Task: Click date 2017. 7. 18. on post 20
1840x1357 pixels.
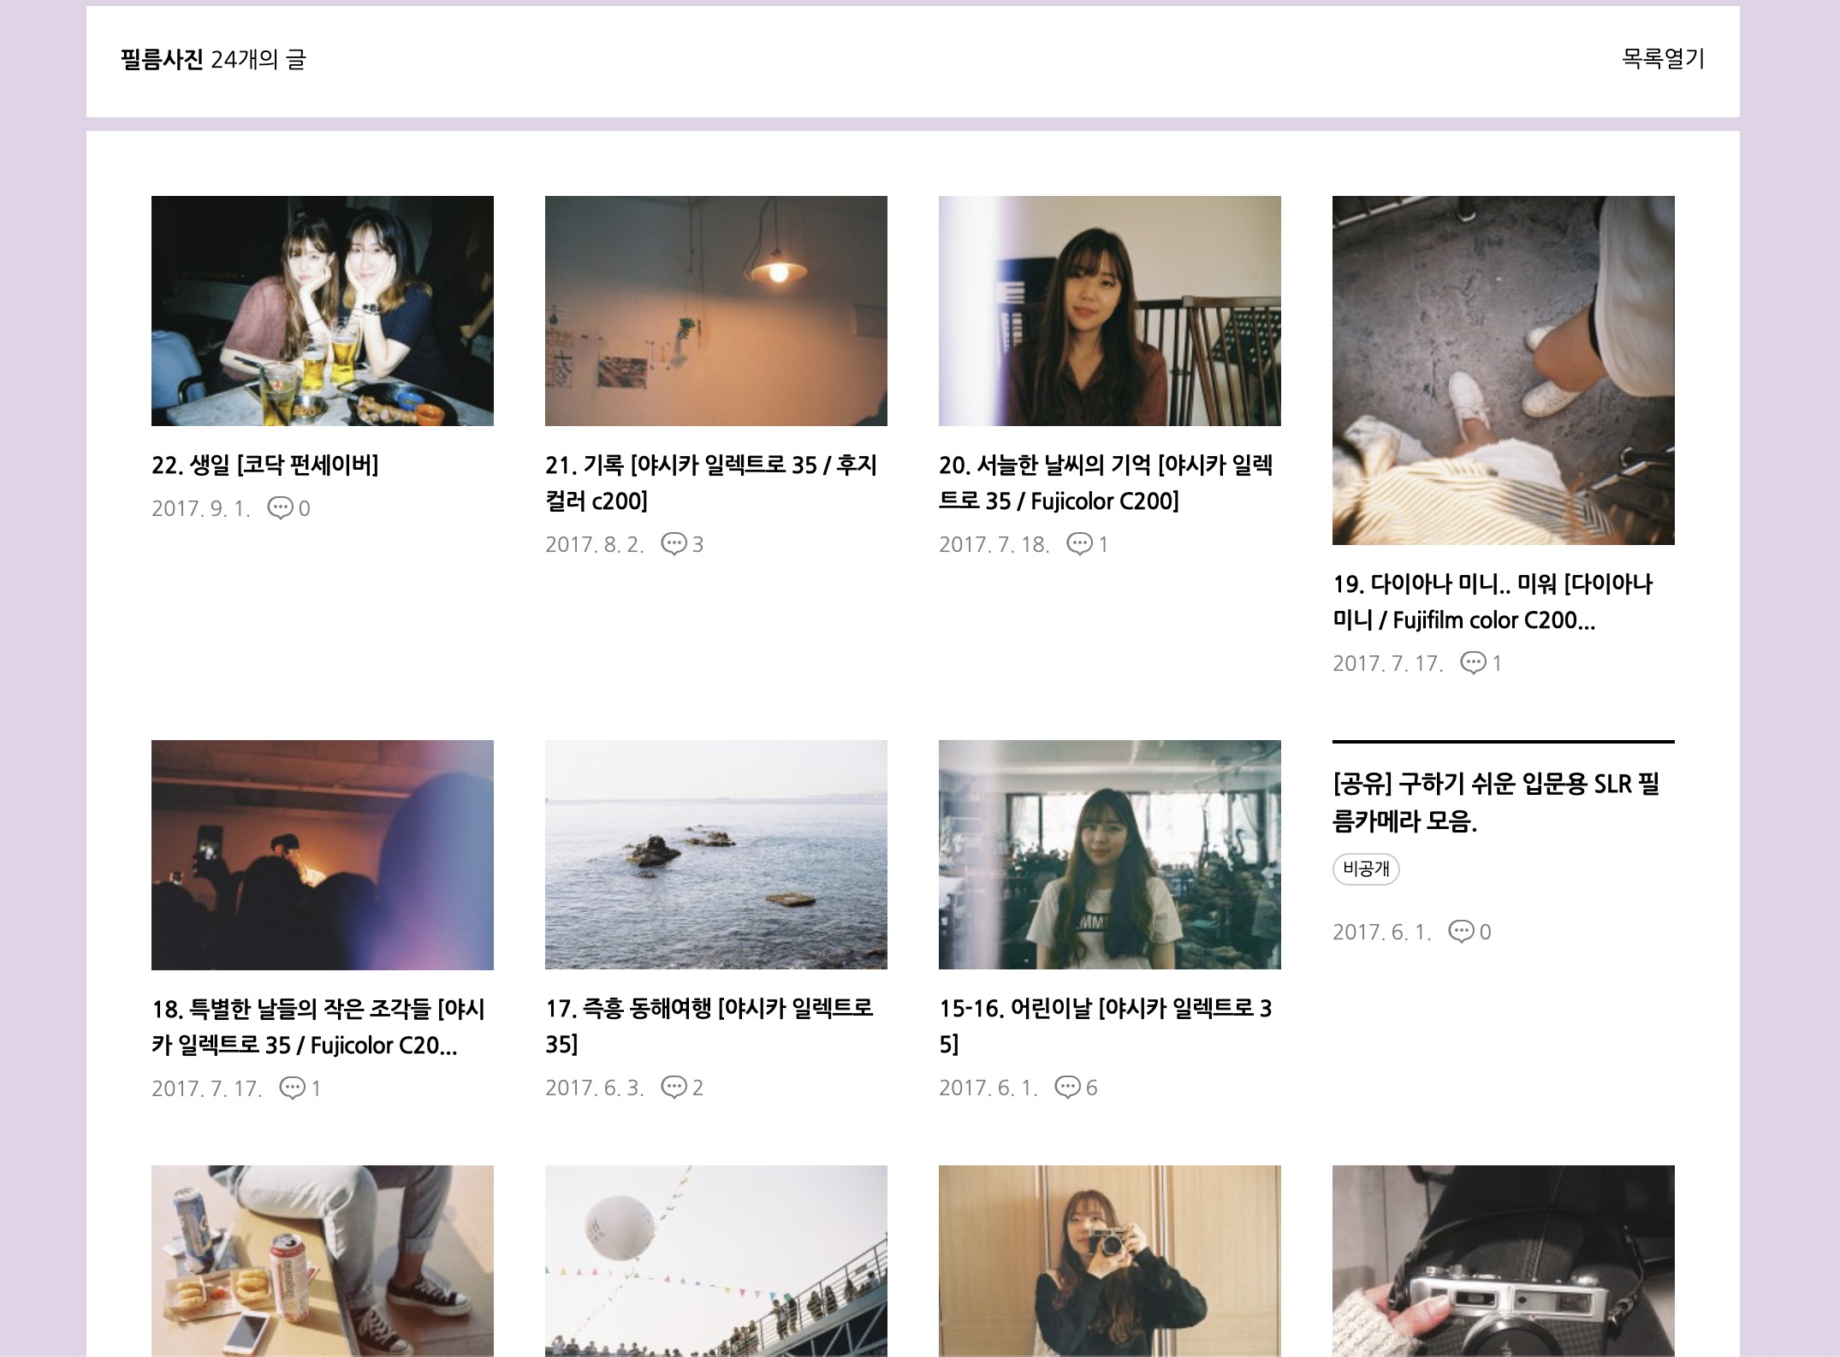Action: click(994, 545)
